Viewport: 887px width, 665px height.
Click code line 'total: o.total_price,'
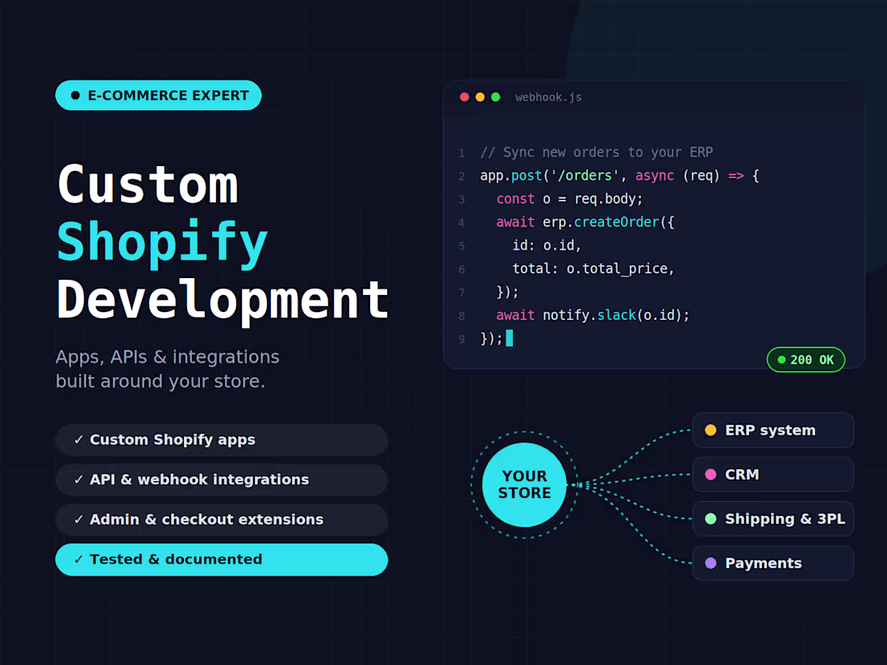tap(593, 268)
